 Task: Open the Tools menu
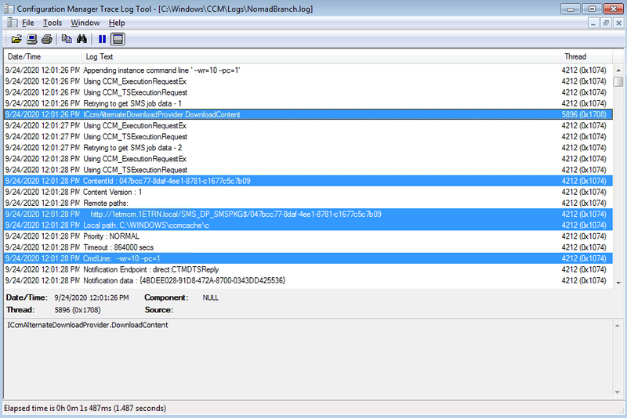pyautogui.click(x=52, y=23)
